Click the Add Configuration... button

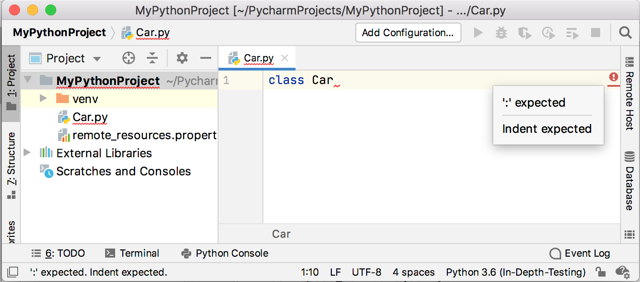408,33
